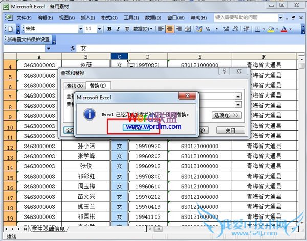307x241 pixels.
Task: Click the fill color paint bucket
Action: point(271,29)
